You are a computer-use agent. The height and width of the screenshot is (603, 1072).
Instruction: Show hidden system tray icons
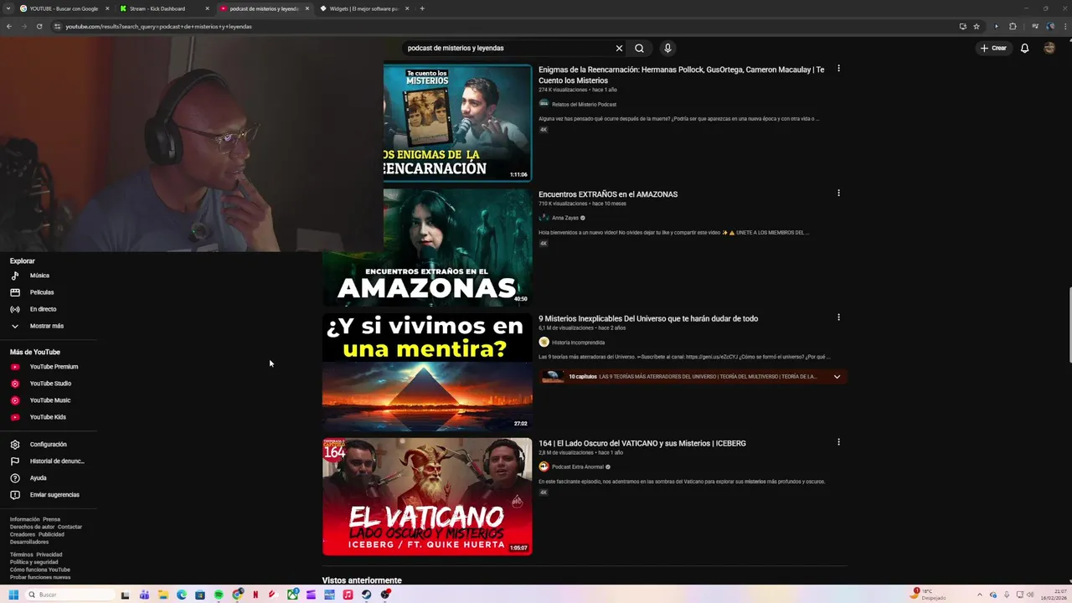click(982, 595)
